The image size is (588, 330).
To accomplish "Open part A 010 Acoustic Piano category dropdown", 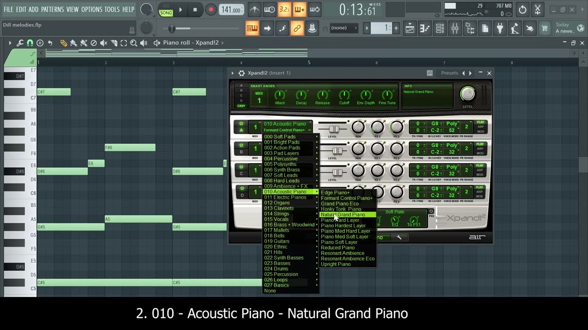I will pos(287,124).
